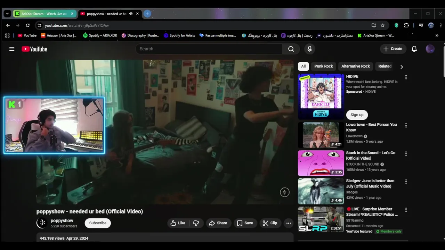Mute the poppyshow tab audio icon
The height and width of the screenshot is (250, 445).
pyautogui.click(x=131, y=14)
